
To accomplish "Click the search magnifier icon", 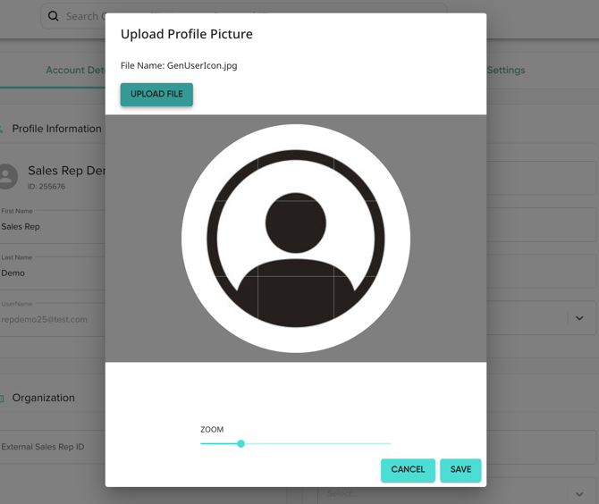I will click(x=54, y=16).
